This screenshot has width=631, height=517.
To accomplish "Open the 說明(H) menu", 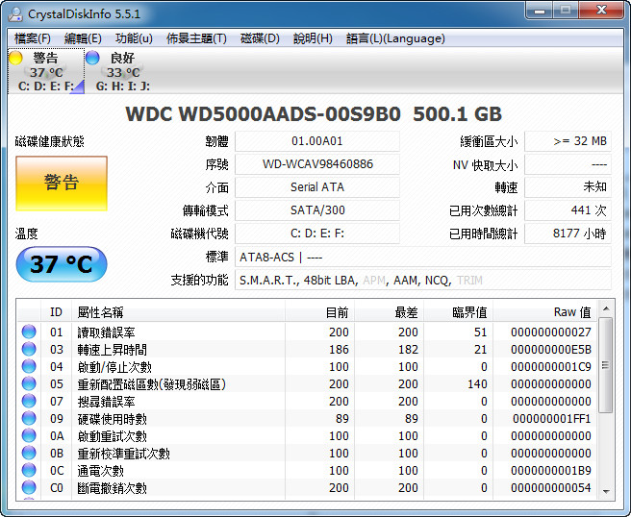I will (x=313, y=38).
